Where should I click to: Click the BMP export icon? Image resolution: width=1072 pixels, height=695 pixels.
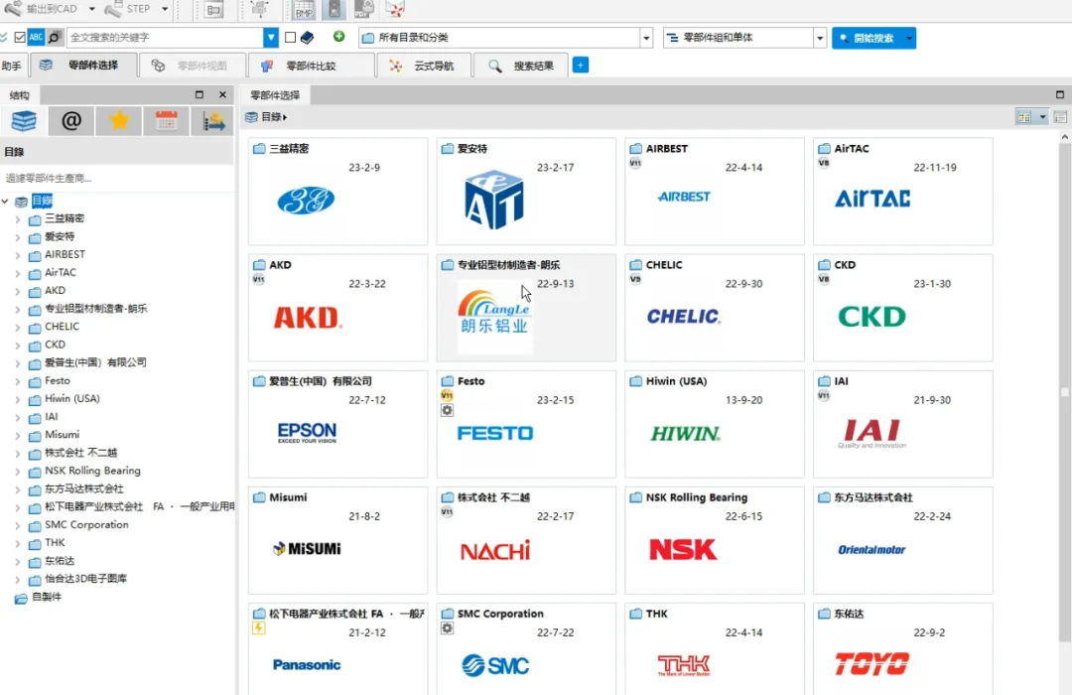point(304,9)
